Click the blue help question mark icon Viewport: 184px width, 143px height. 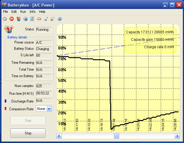[x=60, y=19]
